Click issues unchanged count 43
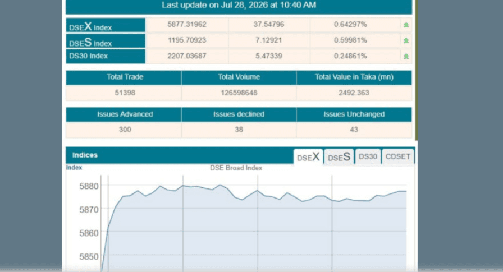The height and width of the screenshot is (272, 503). [x=354, y=130]
